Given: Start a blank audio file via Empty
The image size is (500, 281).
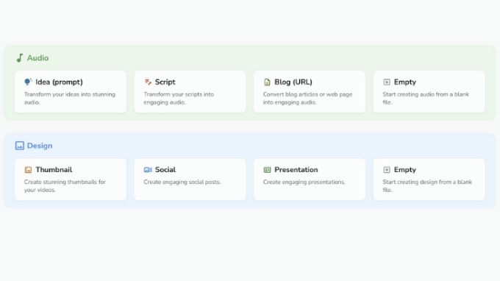Looking at the screenshot, I should click(x=429, y=91).
